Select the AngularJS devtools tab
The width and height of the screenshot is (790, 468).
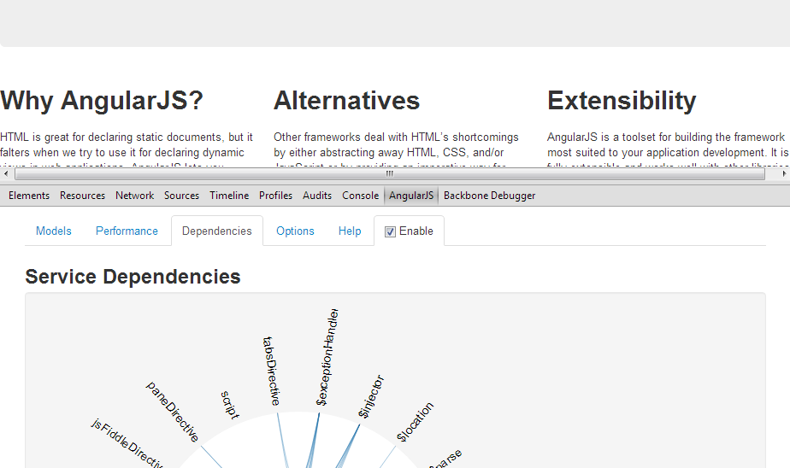(x=411, y=196)
